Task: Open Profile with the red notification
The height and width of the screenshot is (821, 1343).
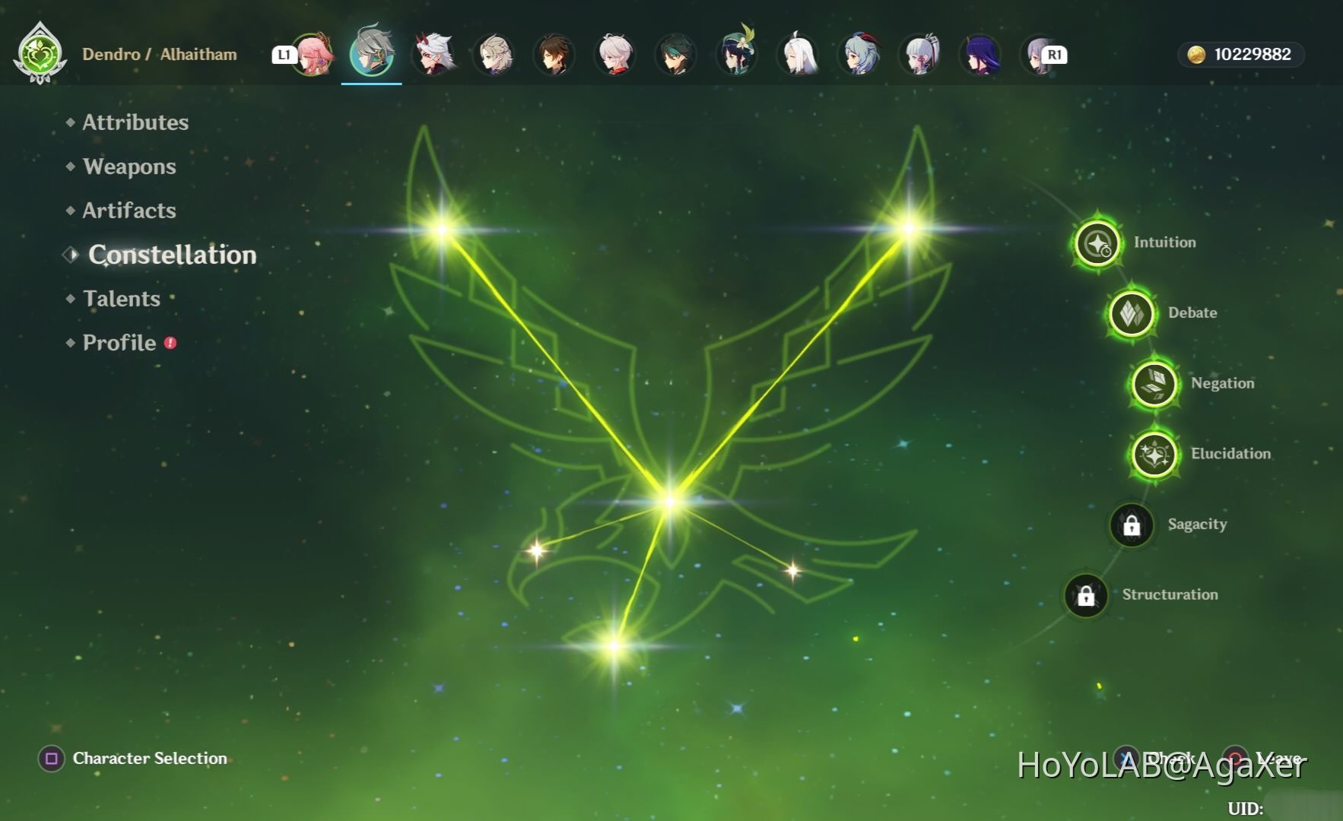Action: click(x=119, y=343)
